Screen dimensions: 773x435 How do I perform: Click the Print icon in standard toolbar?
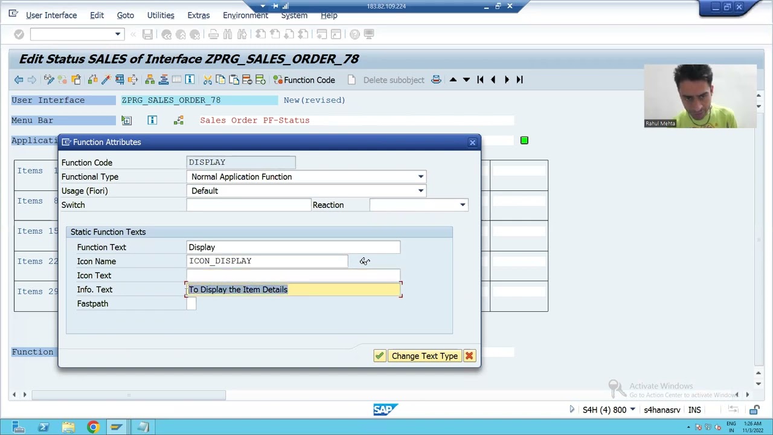(213, 34)
